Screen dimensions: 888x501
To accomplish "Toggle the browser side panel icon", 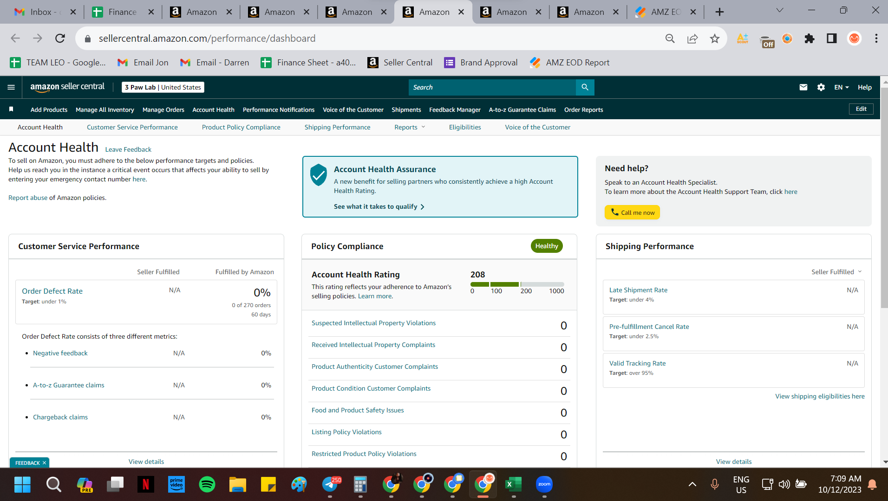I will point(832,39).
